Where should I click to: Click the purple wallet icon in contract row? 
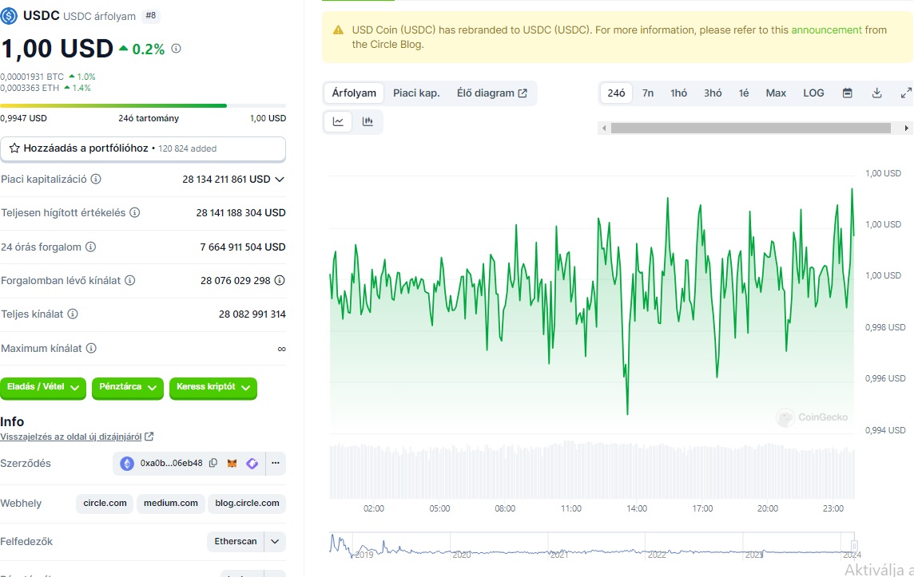[252, 464]
